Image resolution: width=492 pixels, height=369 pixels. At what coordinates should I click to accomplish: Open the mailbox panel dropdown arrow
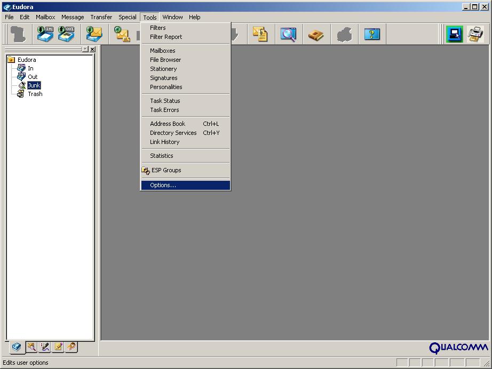tap(85, 49)
